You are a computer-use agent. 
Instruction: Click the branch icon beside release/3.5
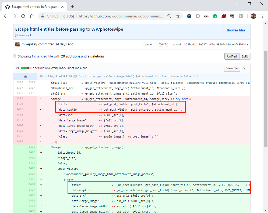(16, 35)
